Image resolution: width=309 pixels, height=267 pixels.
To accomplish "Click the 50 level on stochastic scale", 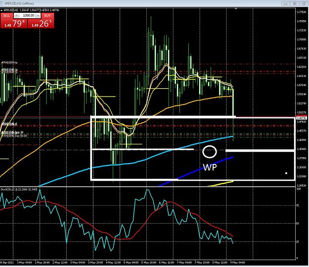I will pos(298,224).
